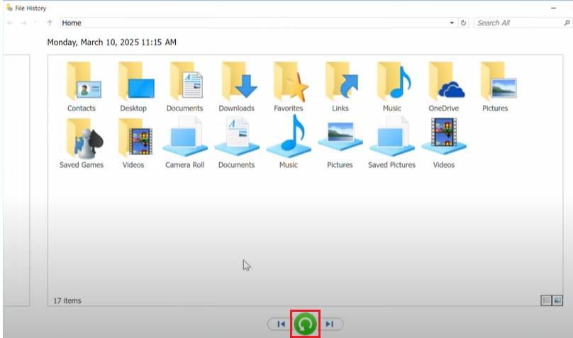The width and height of the screenshot is (573, 338).
Task: Click the back navigation arrow
Action: click(x=10, y=23)
